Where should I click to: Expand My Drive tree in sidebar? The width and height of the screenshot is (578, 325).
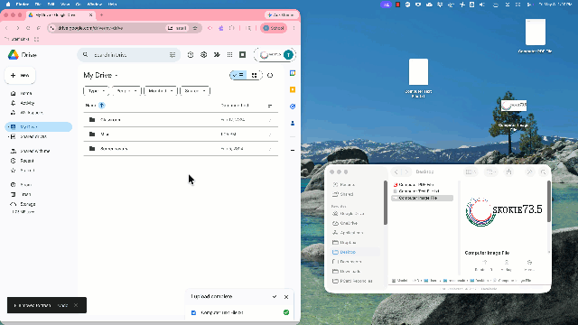pyautogui.click(x=8, y=126)
